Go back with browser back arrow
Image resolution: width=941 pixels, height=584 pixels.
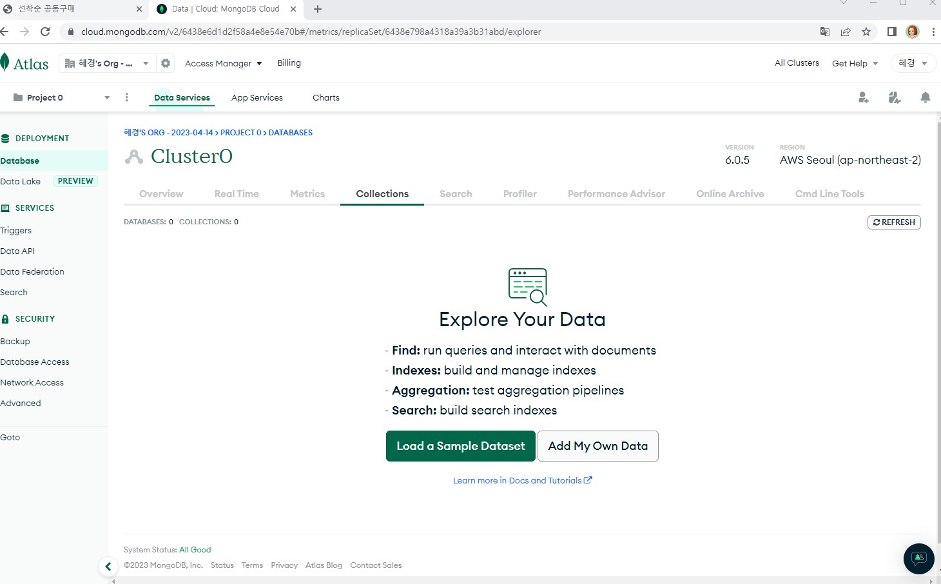point(5,32)
